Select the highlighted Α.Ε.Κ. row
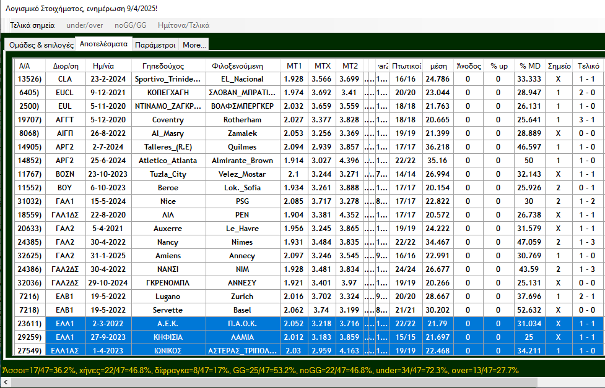 [168, 323]
